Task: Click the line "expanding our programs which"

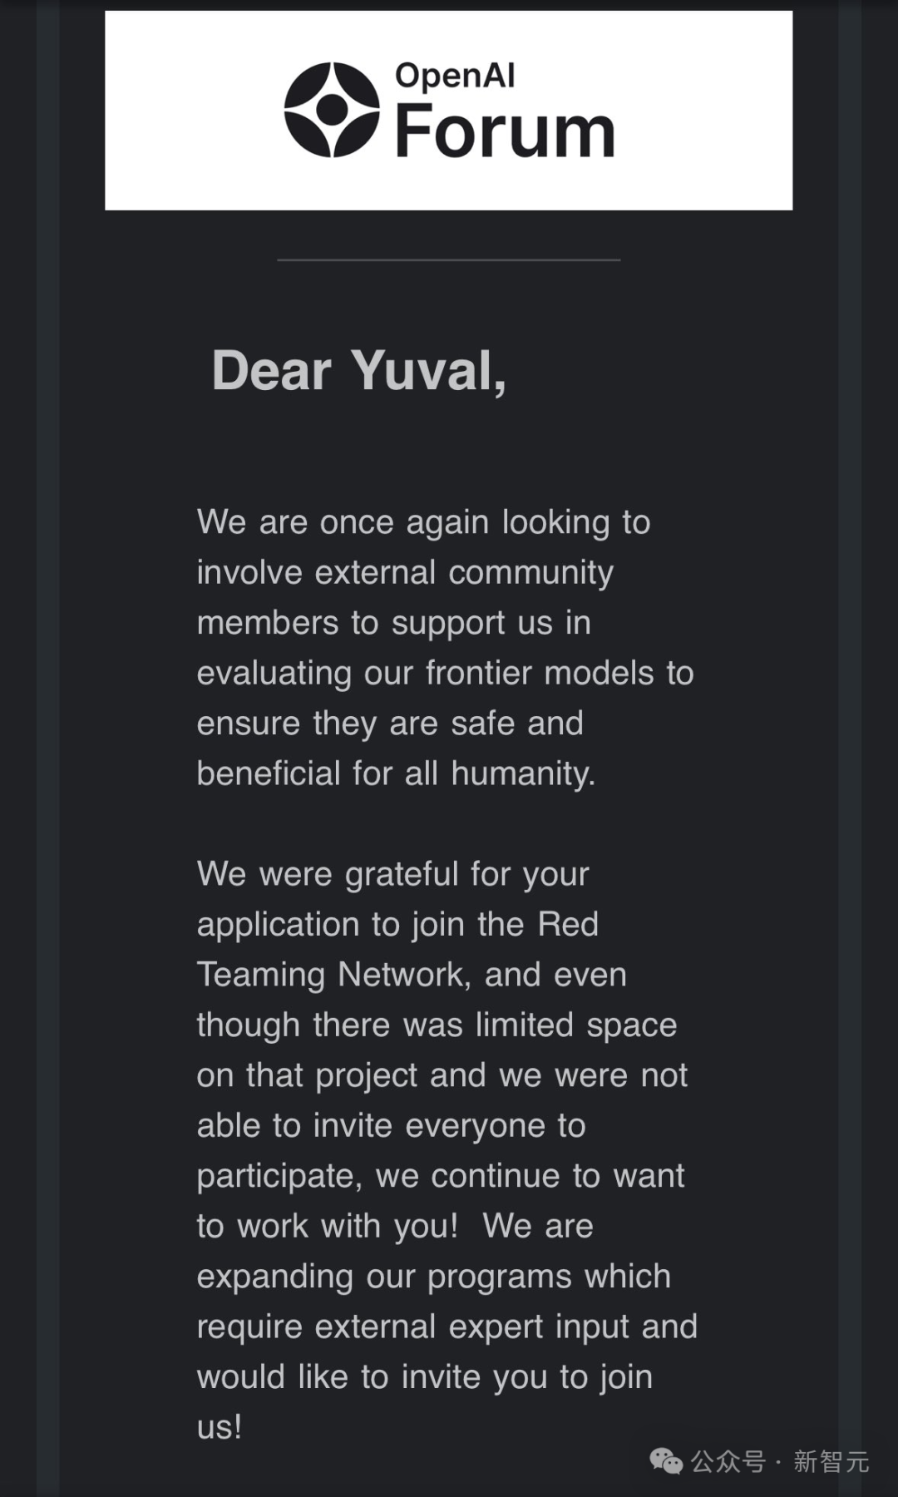Action: pos(433,1277)
